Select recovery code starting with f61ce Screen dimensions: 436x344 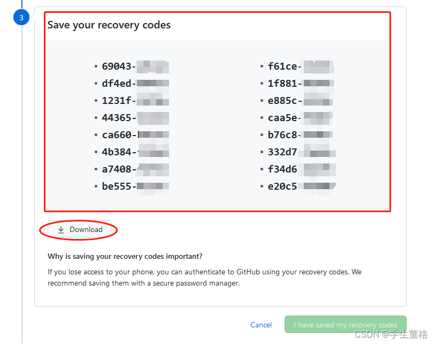coord(301,66)
